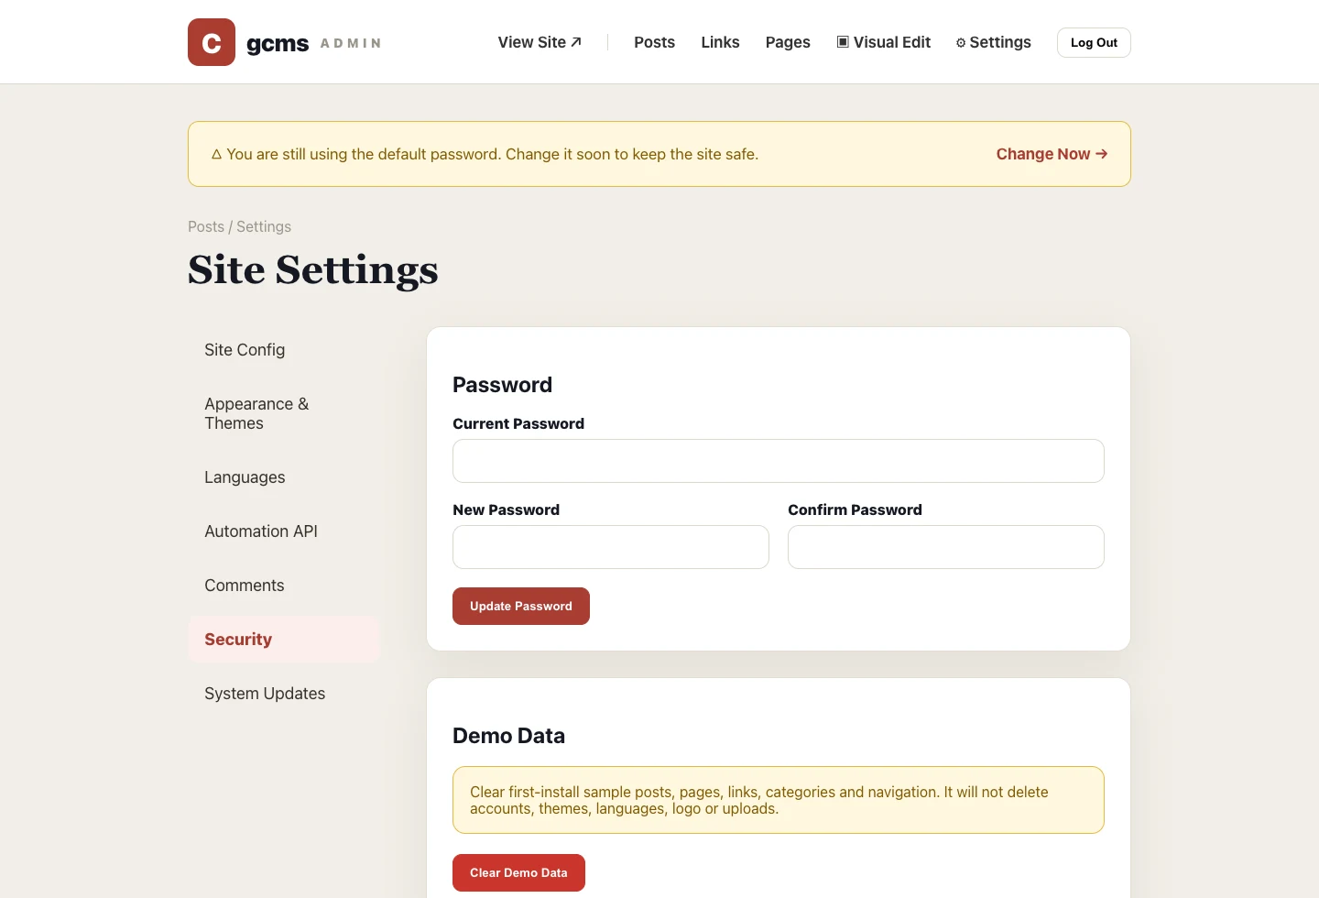
Task: Click the Update Password button
Action: [521, 606]
